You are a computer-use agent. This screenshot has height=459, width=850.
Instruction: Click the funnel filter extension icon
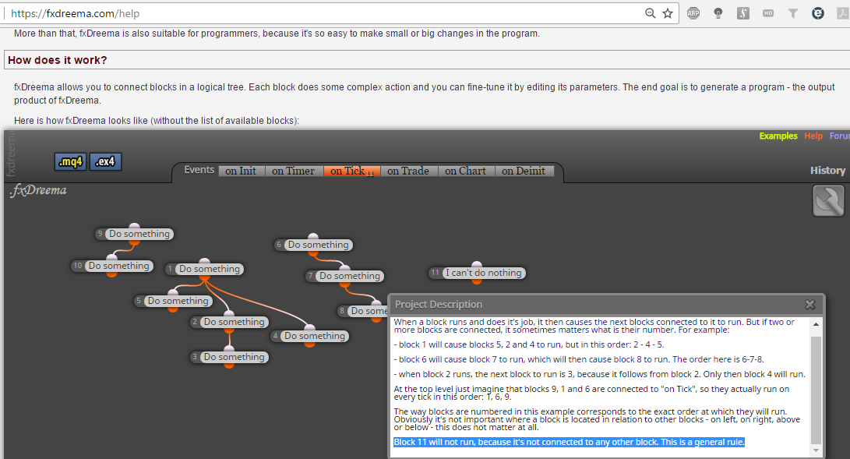793,13
